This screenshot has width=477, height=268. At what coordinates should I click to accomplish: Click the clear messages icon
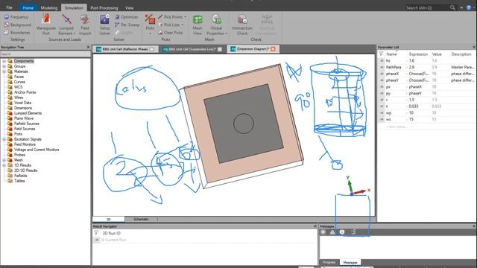(323, 232)
